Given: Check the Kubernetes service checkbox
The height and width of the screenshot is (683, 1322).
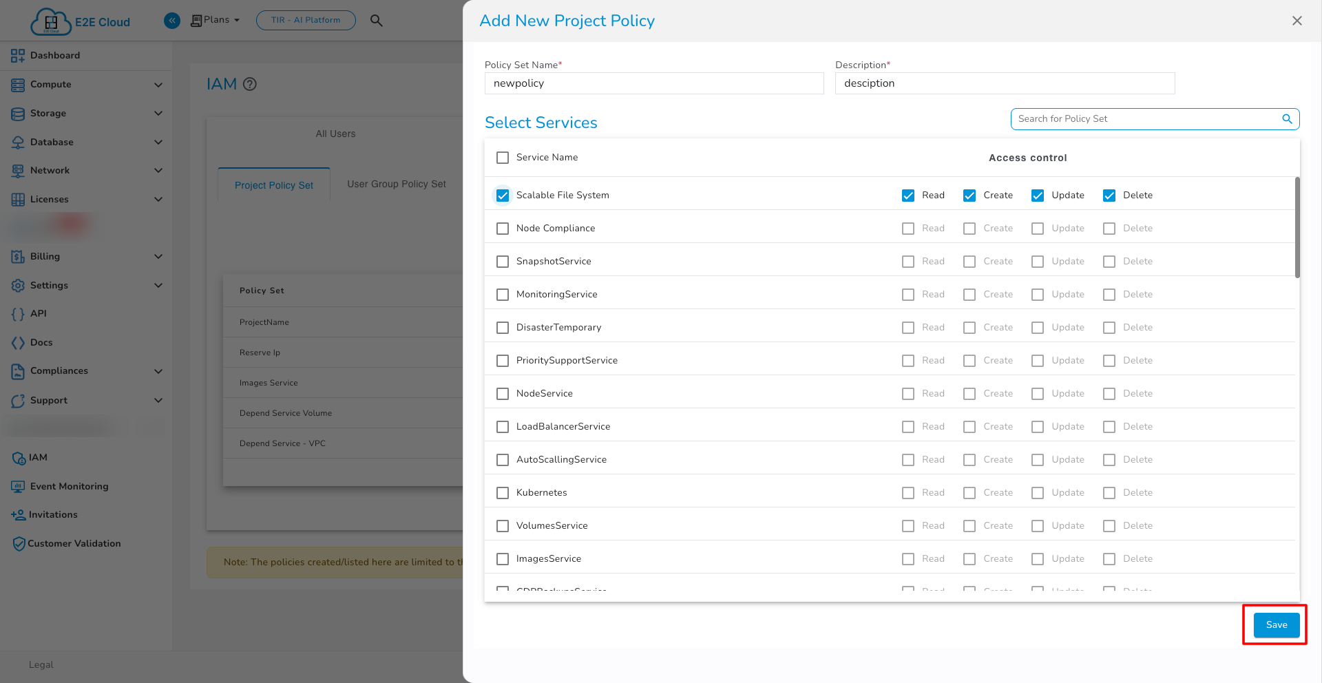Looking at the screenshot, I should (503, 493).
